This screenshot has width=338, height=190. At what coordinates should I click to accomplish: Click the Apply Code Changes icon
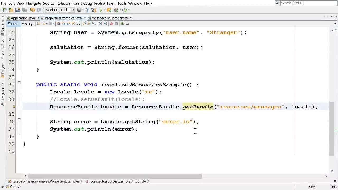pyautogui.click(x=109, y=10)
